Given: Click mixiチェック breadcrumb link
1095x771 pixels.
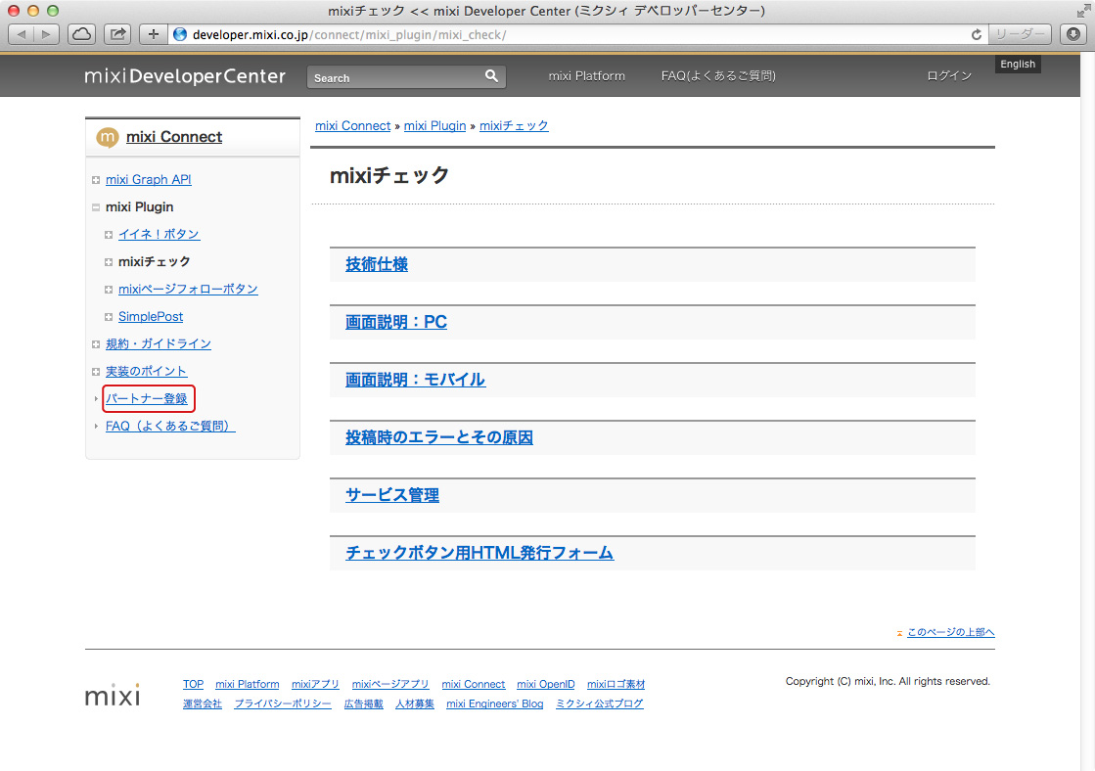Looking at the screenshot, I should click(514, 125).
